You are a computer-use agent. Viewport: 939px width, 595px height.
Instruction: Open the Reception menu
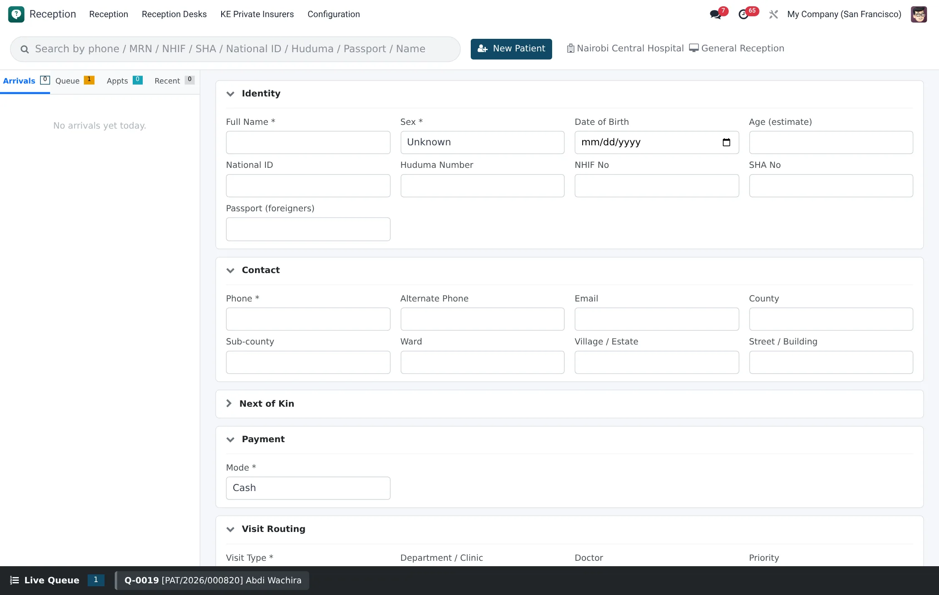pos(109,14)
